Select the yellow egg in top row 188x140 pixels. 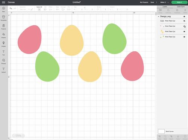tap(71, 40)
